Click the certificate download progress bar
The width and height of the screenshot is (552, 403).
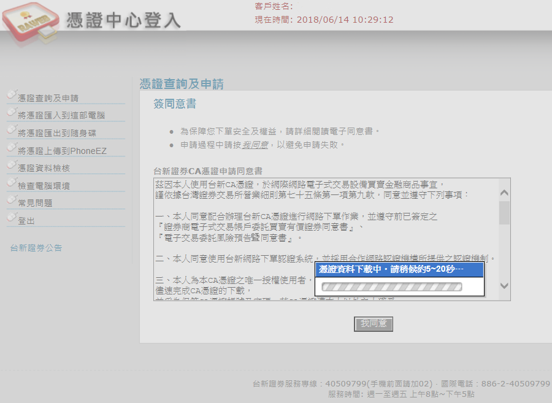tap(392, 287)
